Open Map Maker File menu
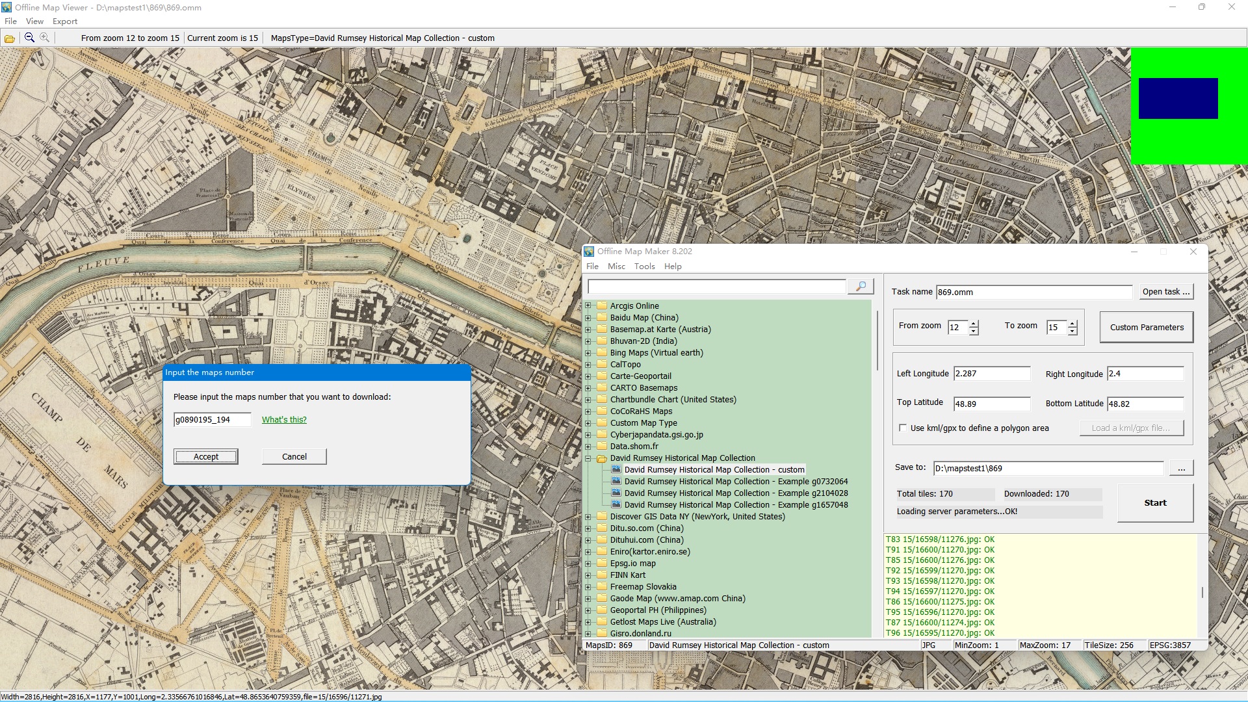This screenshot has width=1248, height=702. point(592,266)
